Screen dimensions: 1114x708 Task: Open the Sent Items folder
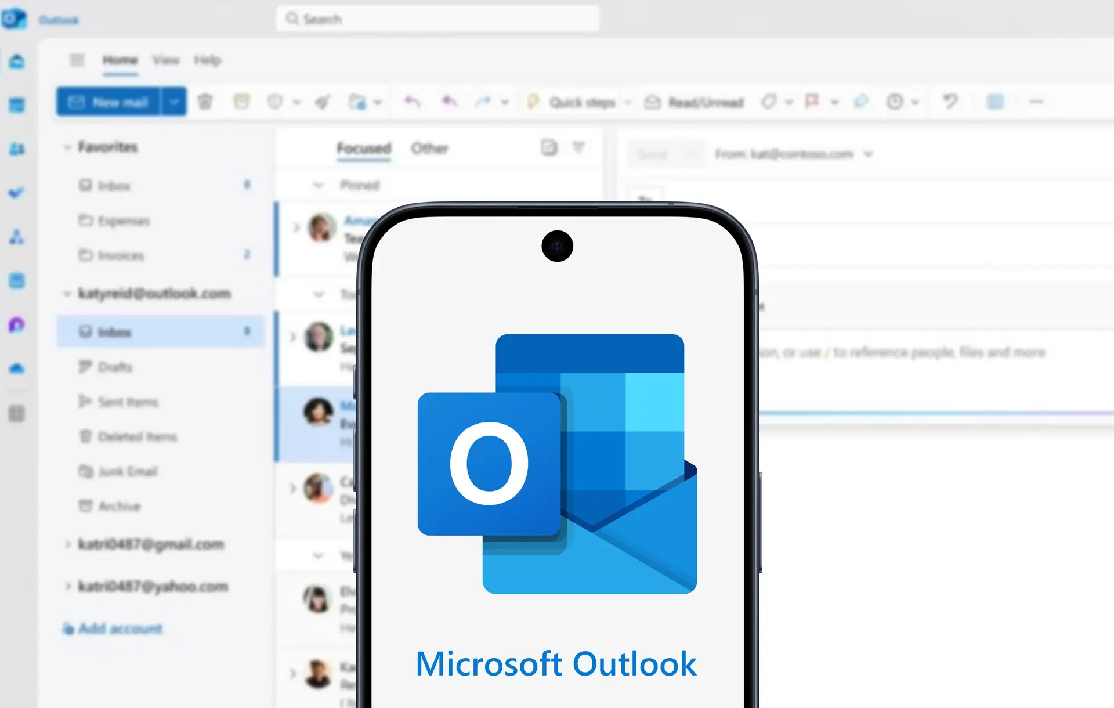[x=161, y=402]
